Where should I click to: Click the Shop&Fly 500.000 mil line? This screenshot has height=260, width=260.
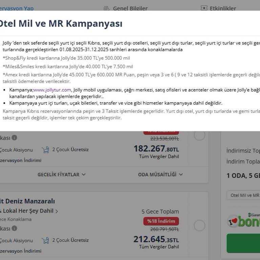(x=66, y=58)
